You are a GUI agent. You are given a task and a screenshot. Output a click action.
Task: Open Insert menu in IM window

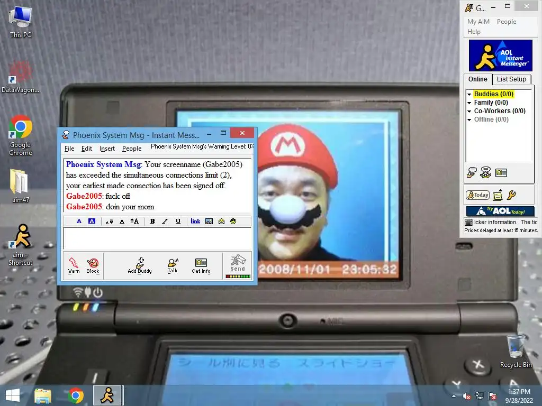point(107,149)
